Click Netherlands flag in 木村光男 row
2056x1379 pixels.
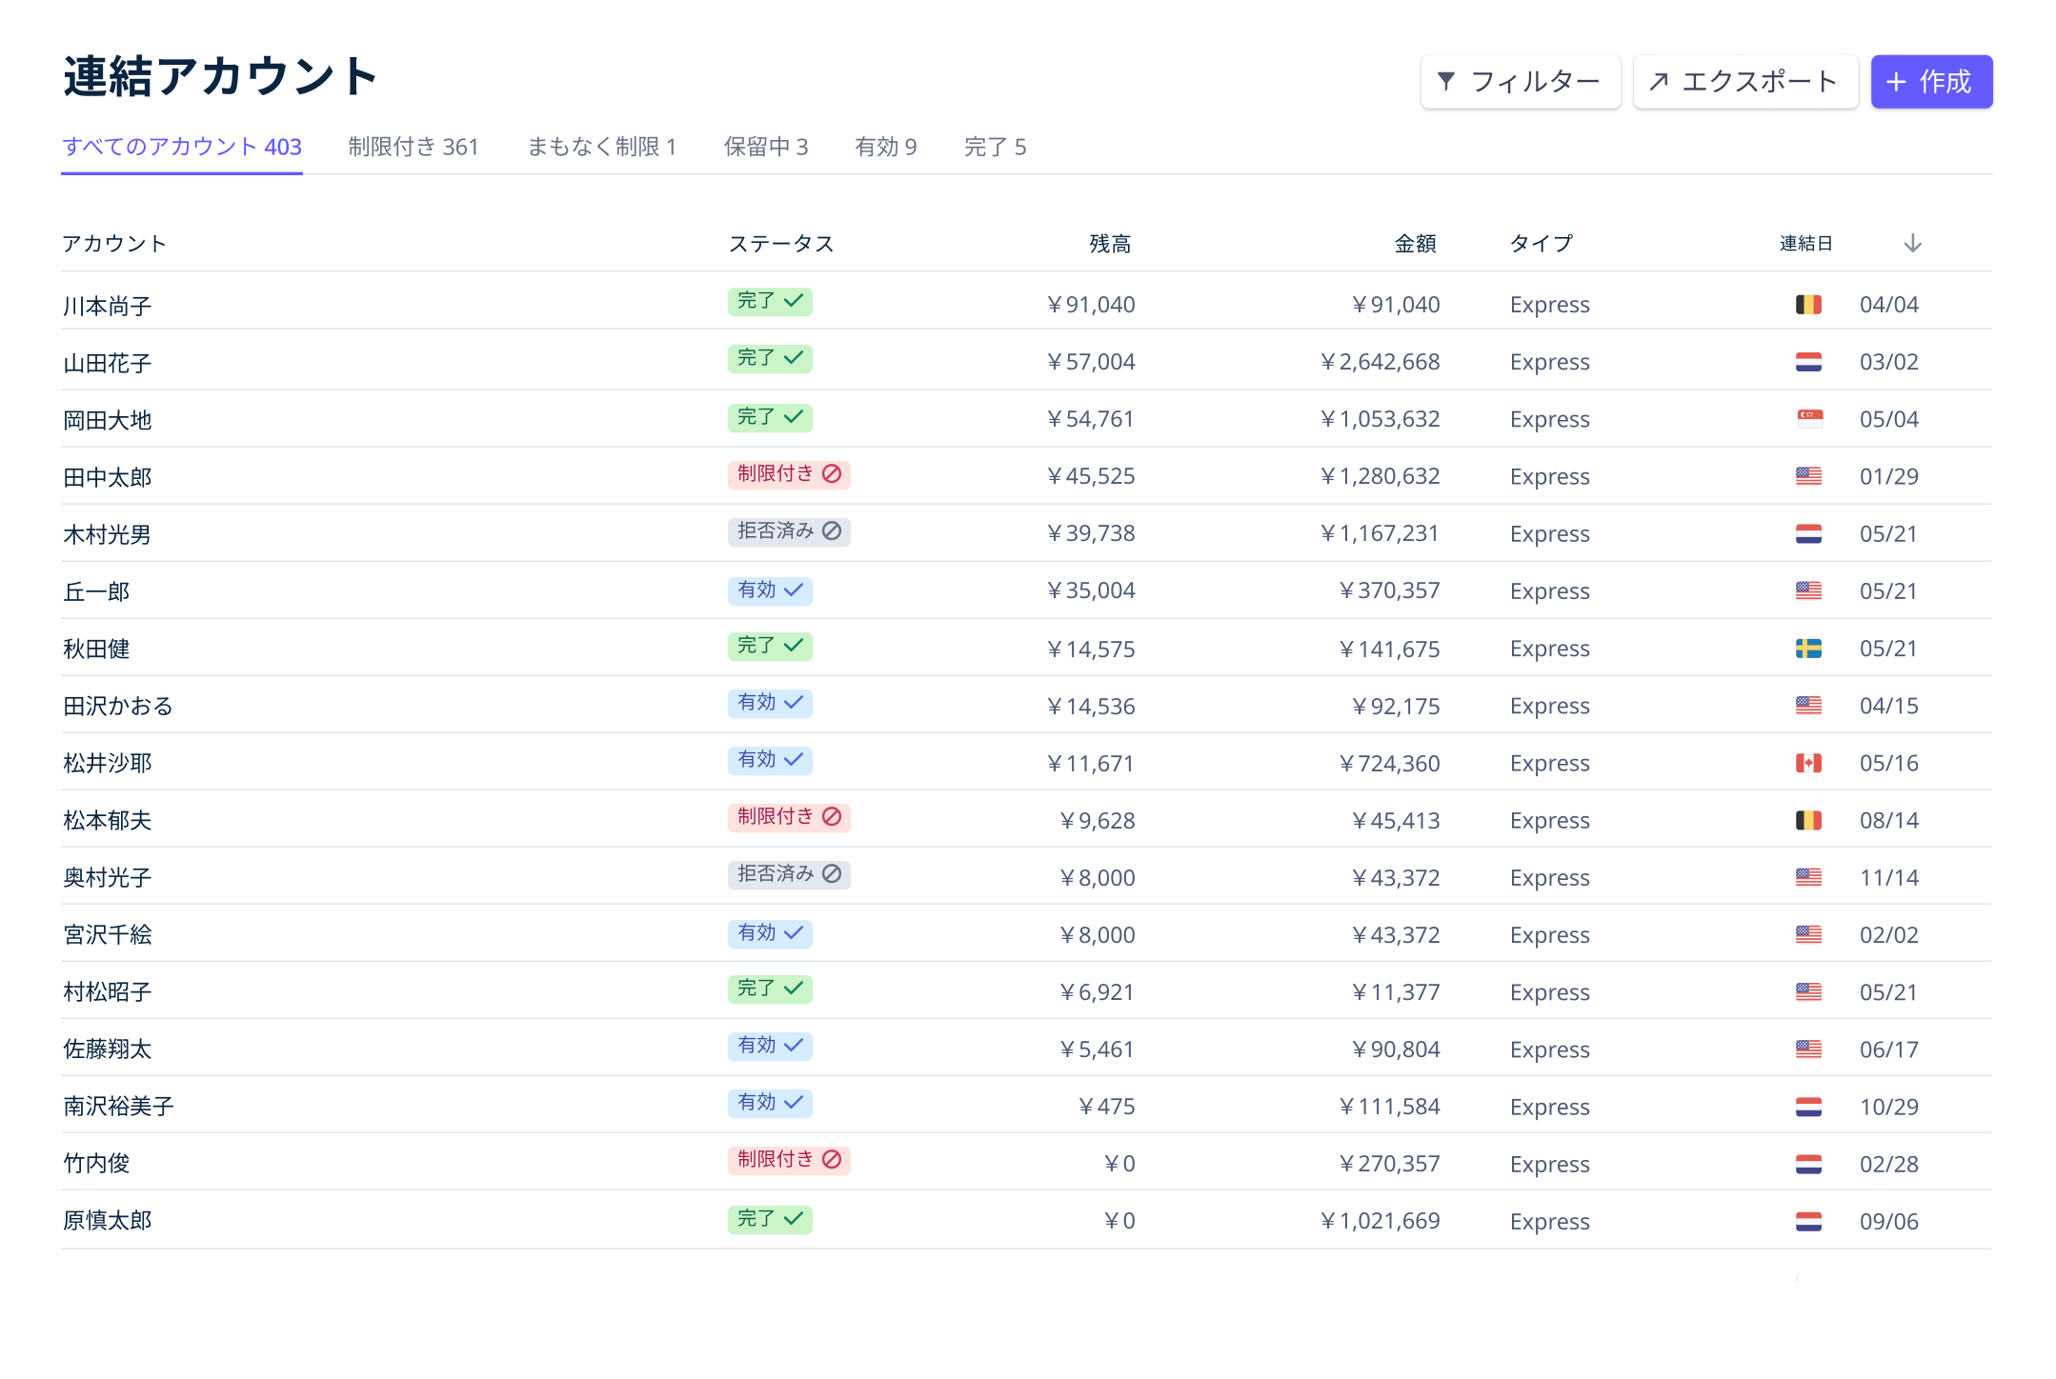[1808, 533]
